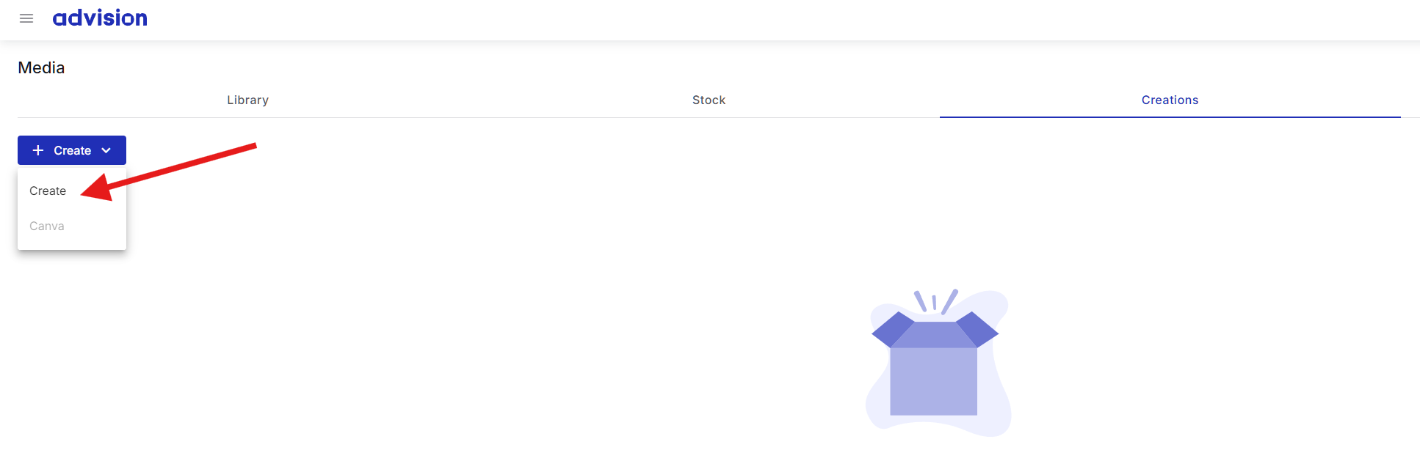The height and width of the screenshot is (450, 1420).
Task: Click the front face of the box
Action: 933,381
